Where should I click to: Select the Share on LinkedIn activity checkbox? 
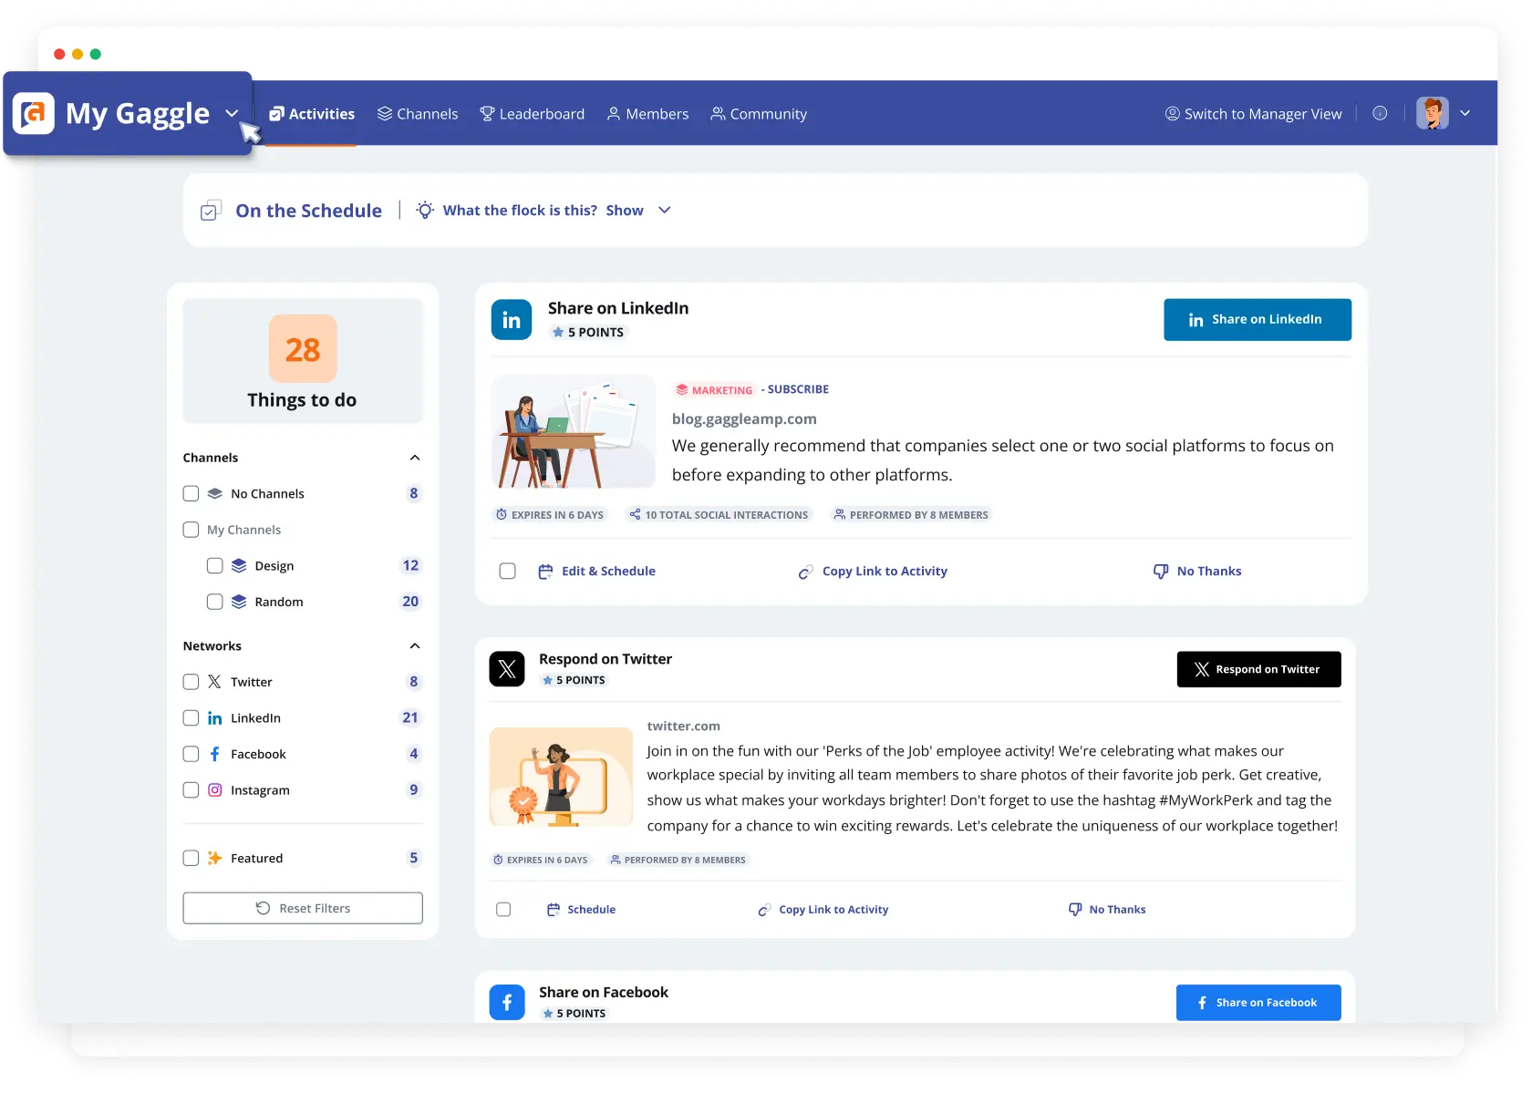point(508,572)
